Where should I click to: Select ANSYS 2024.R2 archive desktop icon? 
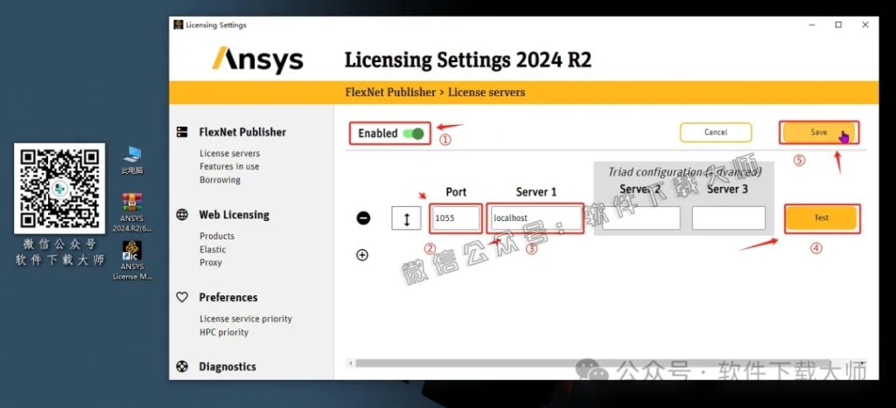point(132,212)
